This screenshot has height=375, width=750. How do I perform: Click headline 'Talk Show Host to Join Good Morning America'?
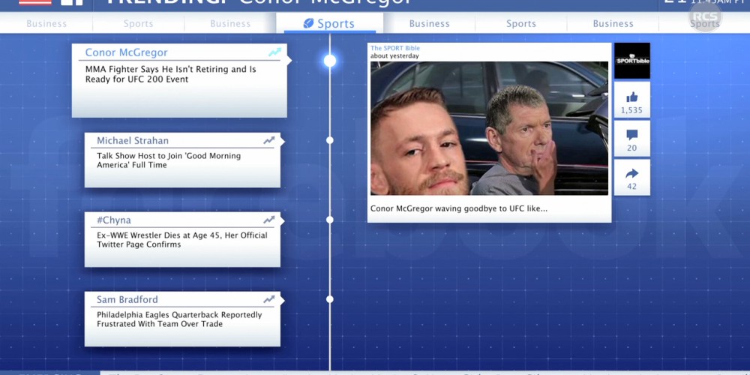[169, 160]
